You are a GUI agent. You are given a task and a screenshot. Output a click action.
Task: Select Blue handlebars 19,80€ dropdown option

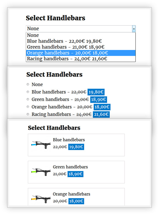coord(67,41)
